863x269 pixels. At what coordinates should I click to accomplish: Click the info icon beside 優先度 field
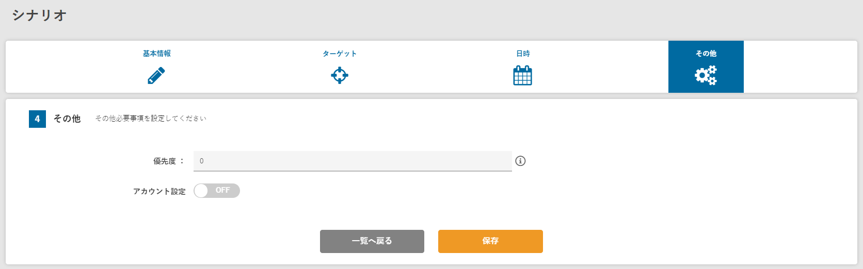tap(520, 161)
